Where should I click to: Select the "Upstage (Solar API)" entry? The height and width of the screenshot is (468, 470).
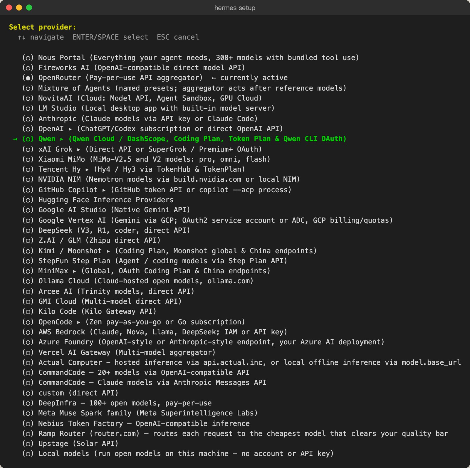click(x=70, y=443)
